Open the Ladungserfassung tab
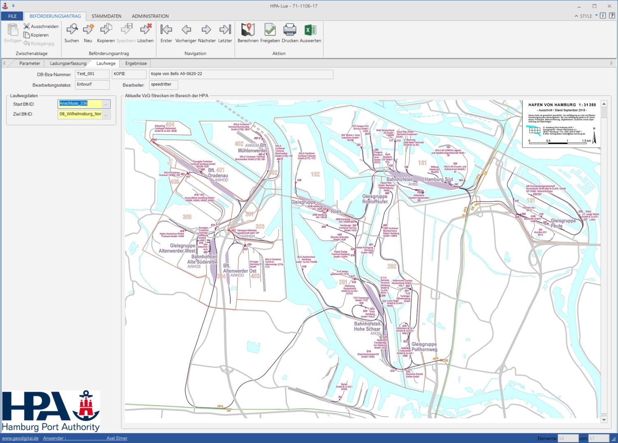The image size is (618, 443). pyautogui.click(x=68, y=63)
